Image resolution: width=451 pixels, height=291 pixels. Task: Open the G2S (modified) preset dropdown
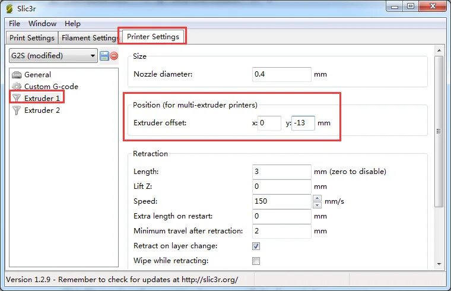pos(53,56)
